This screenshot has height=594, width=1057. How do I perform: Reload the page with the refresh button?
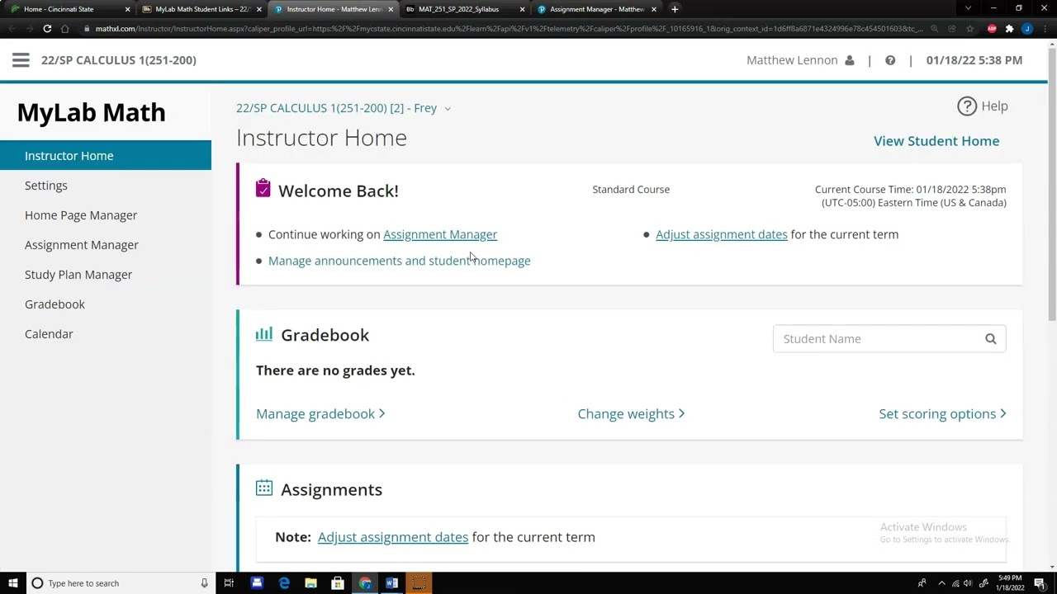point(47,28)
